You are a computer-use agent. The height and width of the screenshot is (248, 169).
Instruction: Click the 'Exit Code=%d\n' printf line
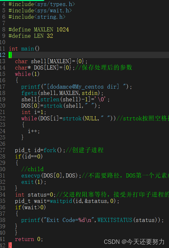tap(92, 220)
